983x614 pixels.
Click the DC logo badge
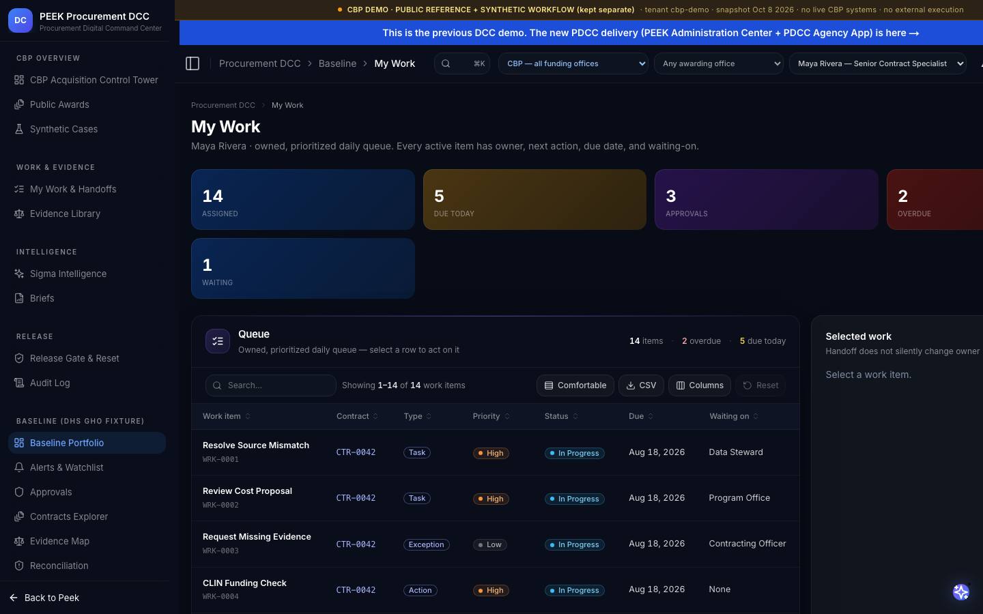click(20, 20)
